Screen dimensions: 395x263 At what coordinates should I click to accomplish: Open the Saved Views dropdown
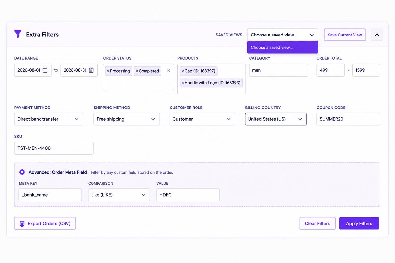coord(282,35)
